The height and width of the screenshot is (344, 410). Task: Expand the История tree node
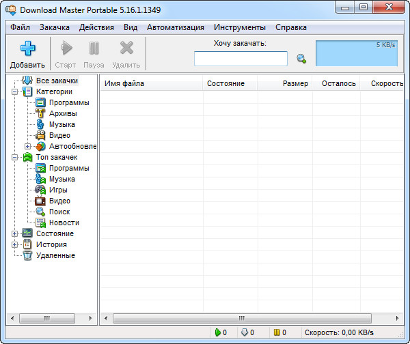click(15, 244)
